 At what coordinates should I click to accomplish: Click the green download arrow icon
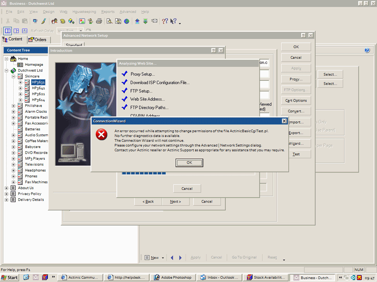[x=145, y=21]
